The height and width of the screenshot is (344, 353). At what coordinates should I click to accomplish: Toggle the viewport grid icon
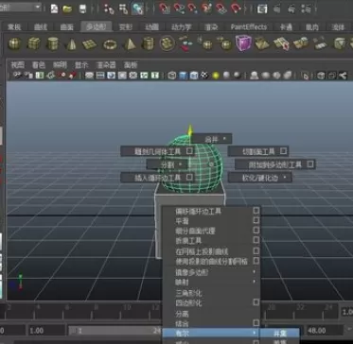(89, 76)
